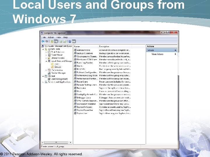This screenshot has height=157, width=210.
Task: Click the Device Manager tree icon
Action: click(x=49, y=73)
